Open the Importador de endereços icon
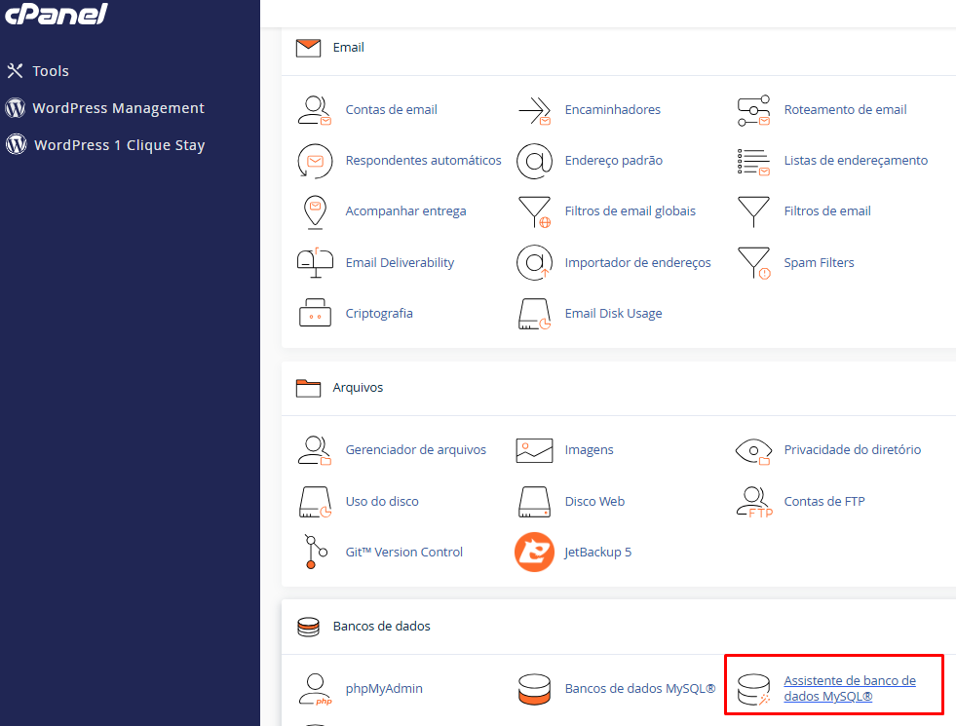This screenshot has width=956, height=726. click(x=534, y=262)
